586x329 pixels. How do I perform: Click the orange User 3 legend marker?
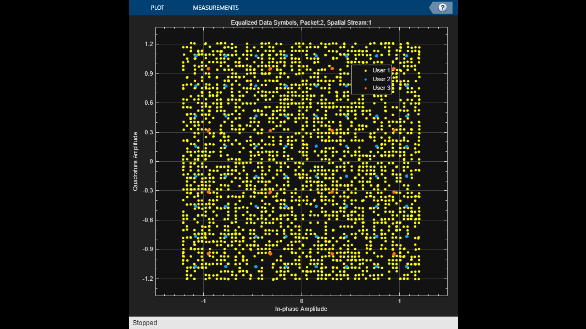tap(365, 88)
